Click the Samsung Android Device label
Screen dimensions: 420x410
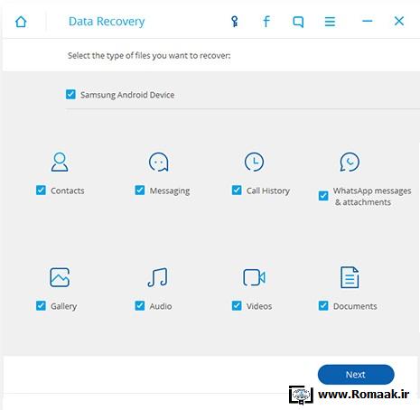127,95
